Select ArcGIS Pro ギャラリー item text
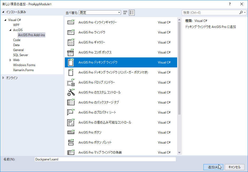The image size is (248, 172). pyautogui.click(x=92, y=42)
